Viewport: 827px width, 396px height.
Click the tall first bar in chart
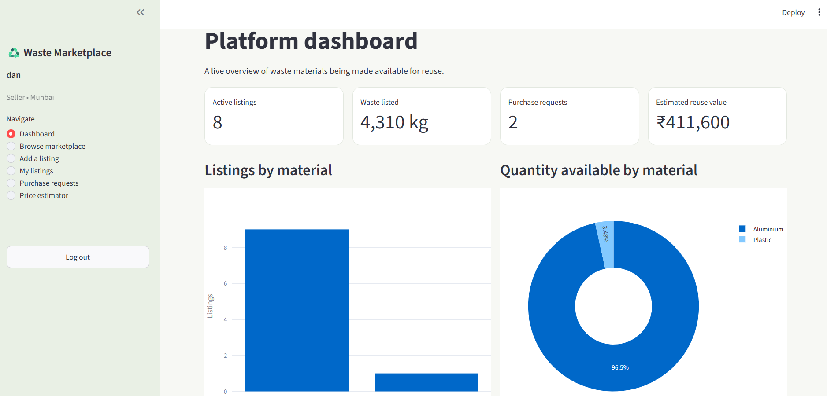click(x=297, y=310)
